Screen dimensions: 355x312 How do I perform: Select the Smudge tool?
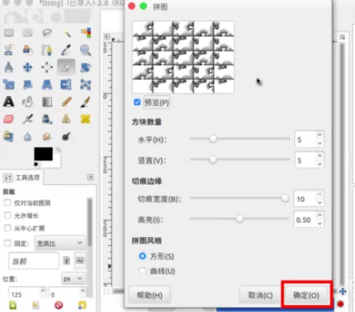pos(47,136)
